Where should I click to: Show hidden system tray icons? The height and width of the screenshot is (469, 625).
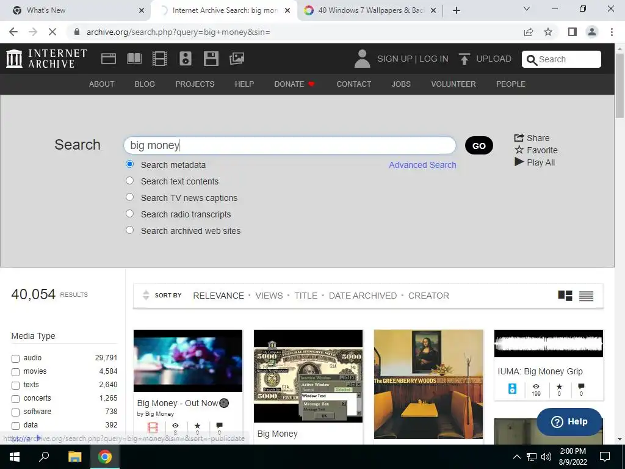pos(516,457)
